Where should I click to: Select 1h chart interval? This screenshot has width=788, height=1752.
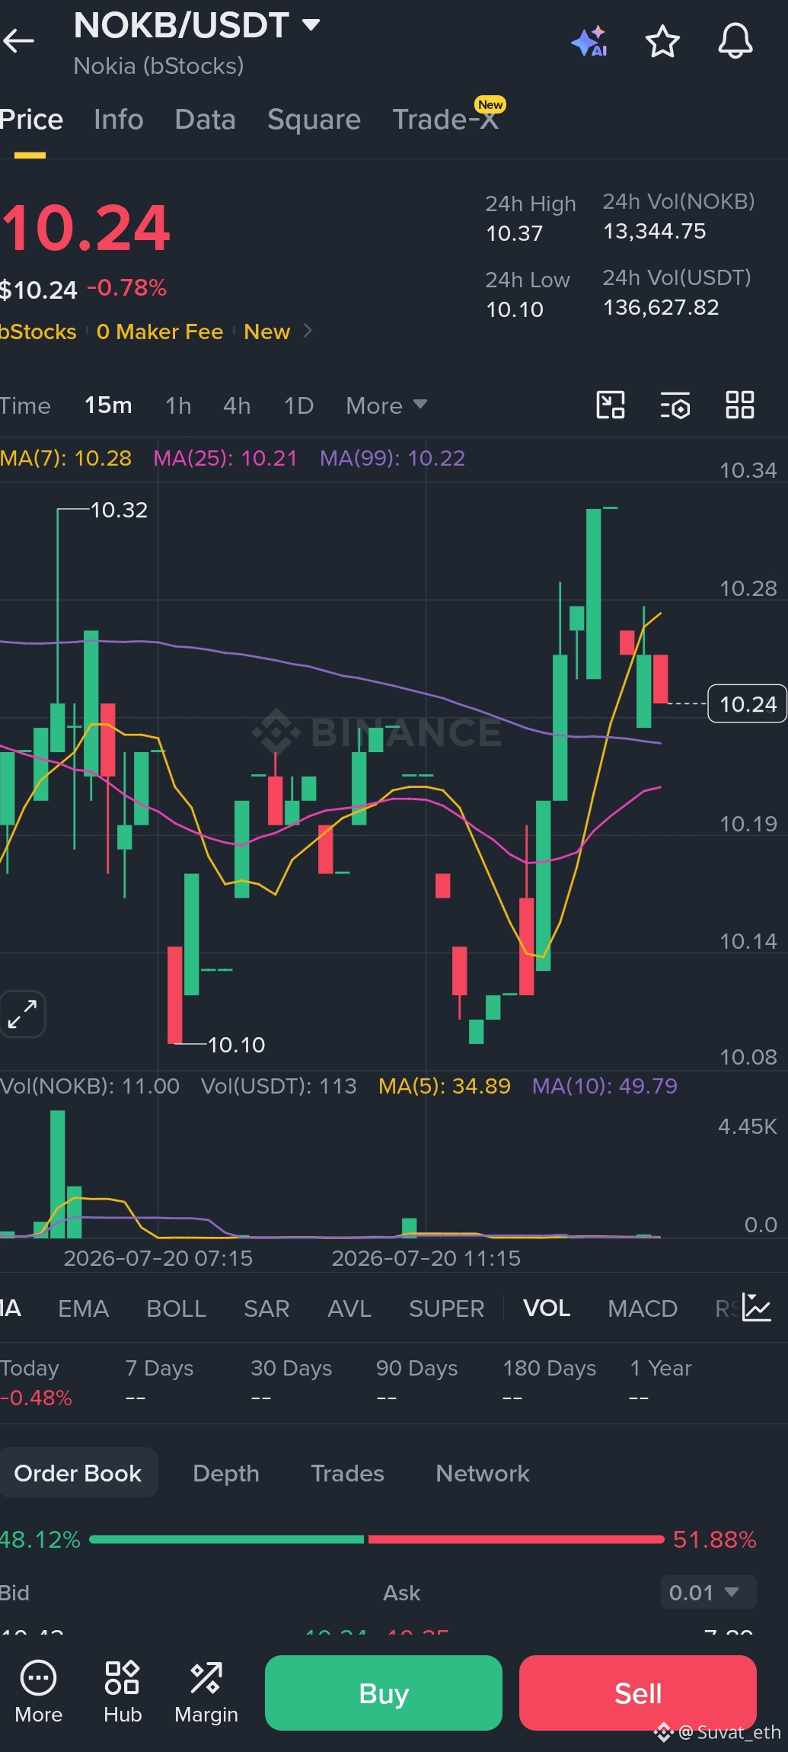(x=178, y=405)
